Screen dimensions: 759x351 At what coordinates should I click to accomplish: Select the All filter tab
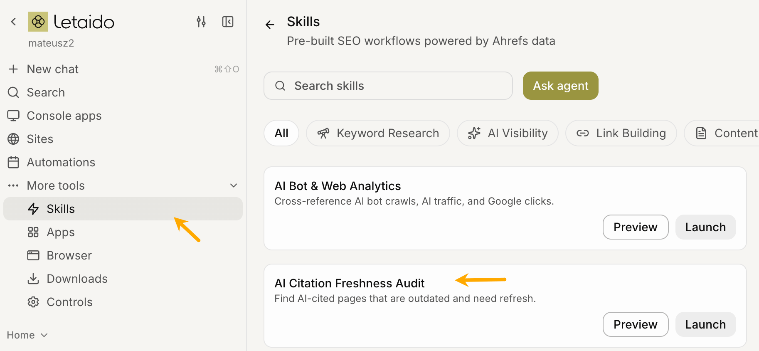pyautogui.click(x=281, y=133)
